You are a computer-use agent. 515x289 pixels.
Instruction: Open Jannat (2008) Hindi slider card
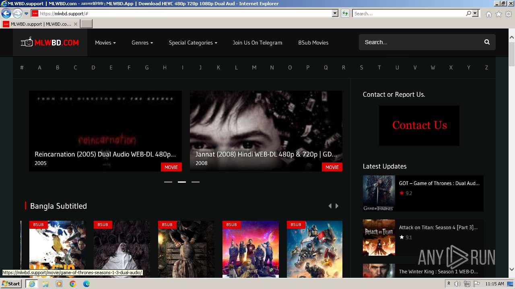(266, 131)
